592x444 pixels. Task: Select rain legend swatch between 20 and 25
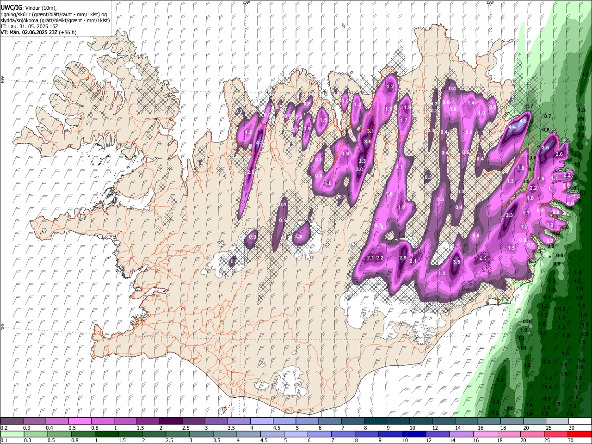click(x=532, y=434)
